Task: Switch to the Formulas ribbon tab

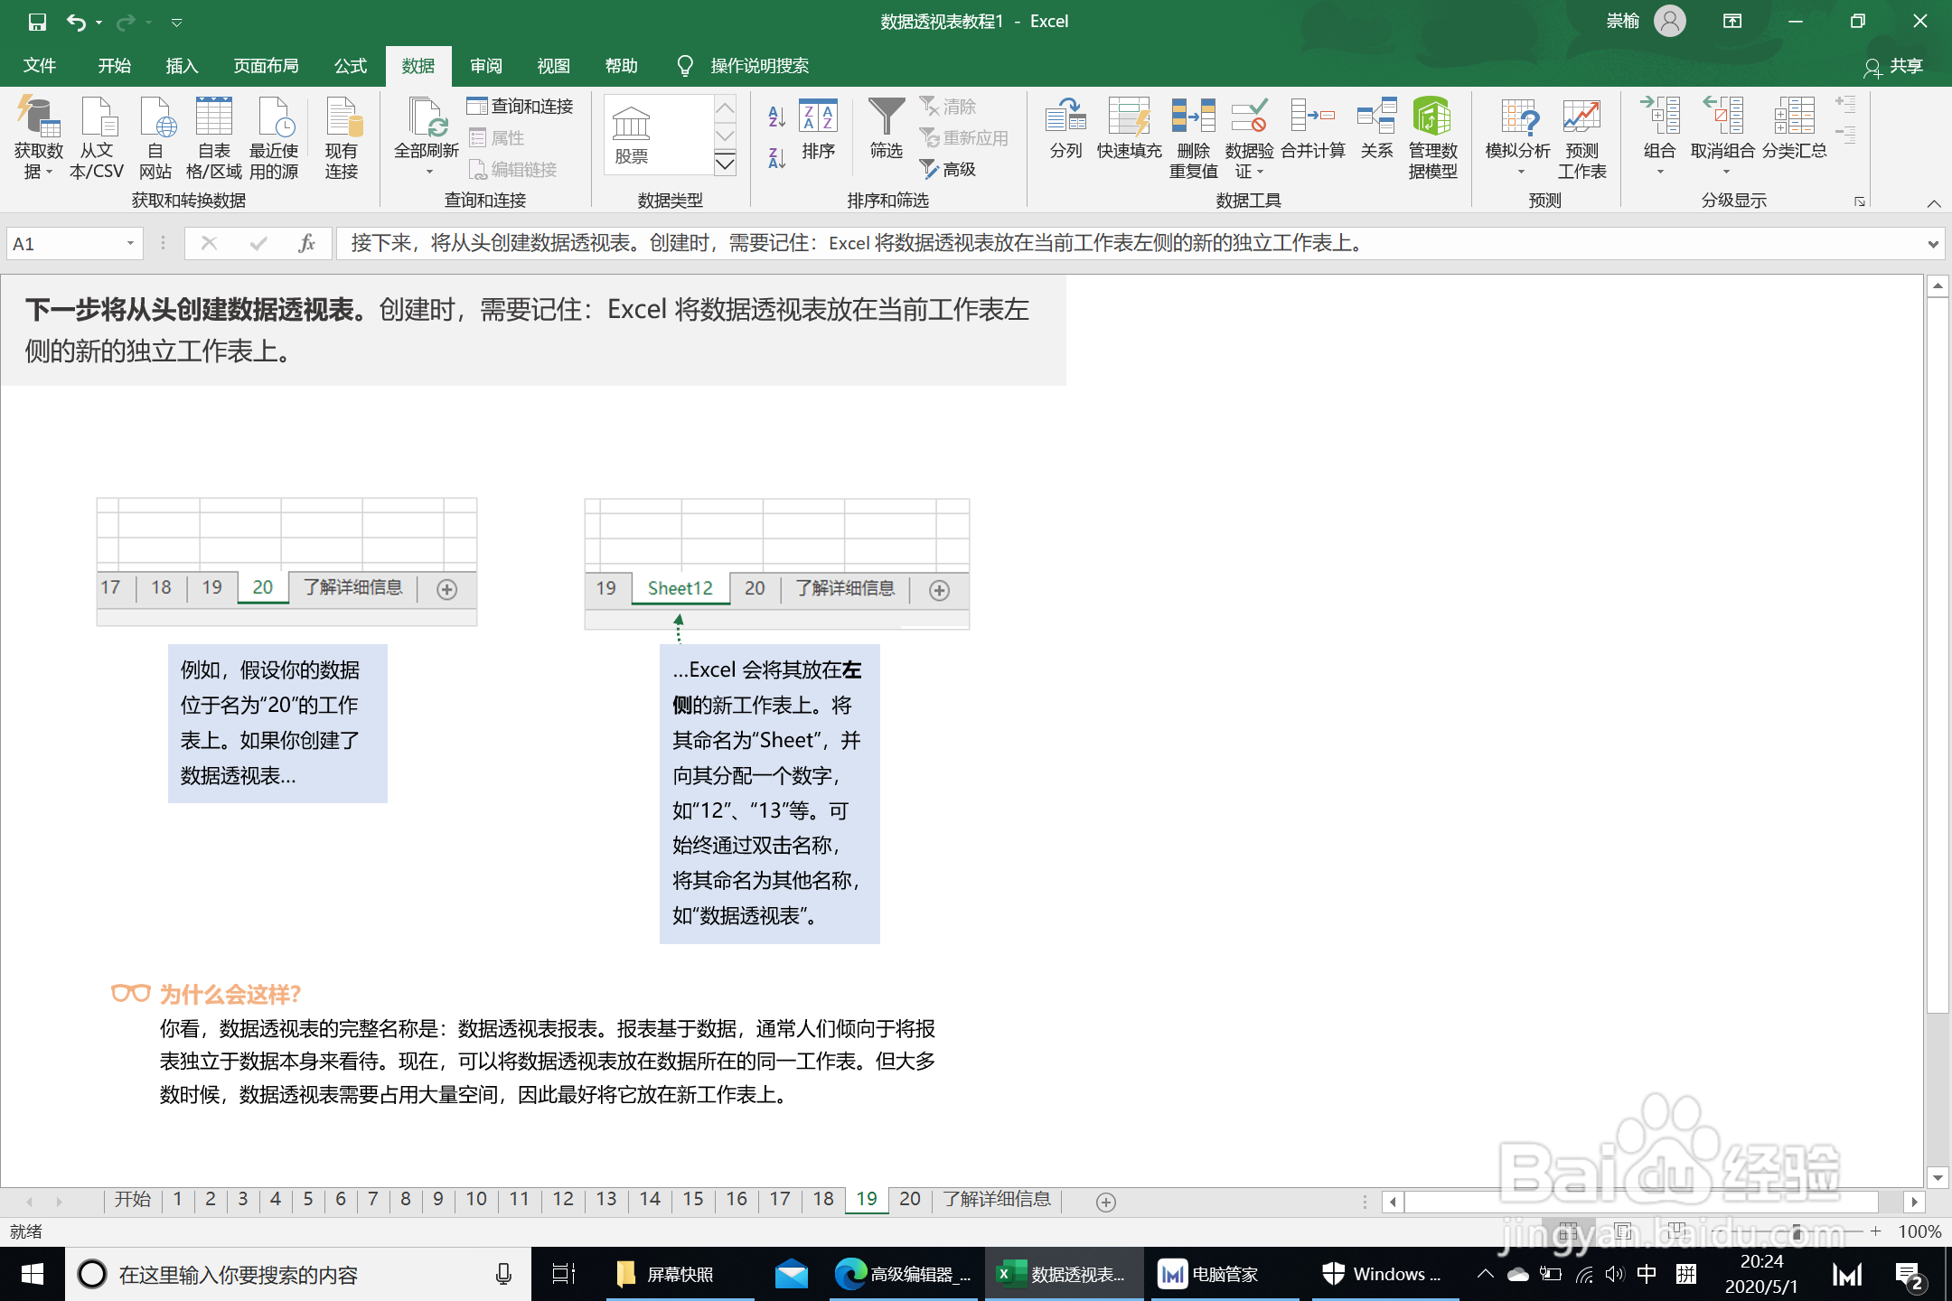Action: (x=350, y=65)
